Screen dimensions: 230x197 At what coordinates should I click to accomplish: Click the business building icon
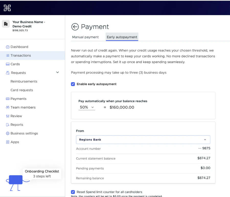click(6, 24)
